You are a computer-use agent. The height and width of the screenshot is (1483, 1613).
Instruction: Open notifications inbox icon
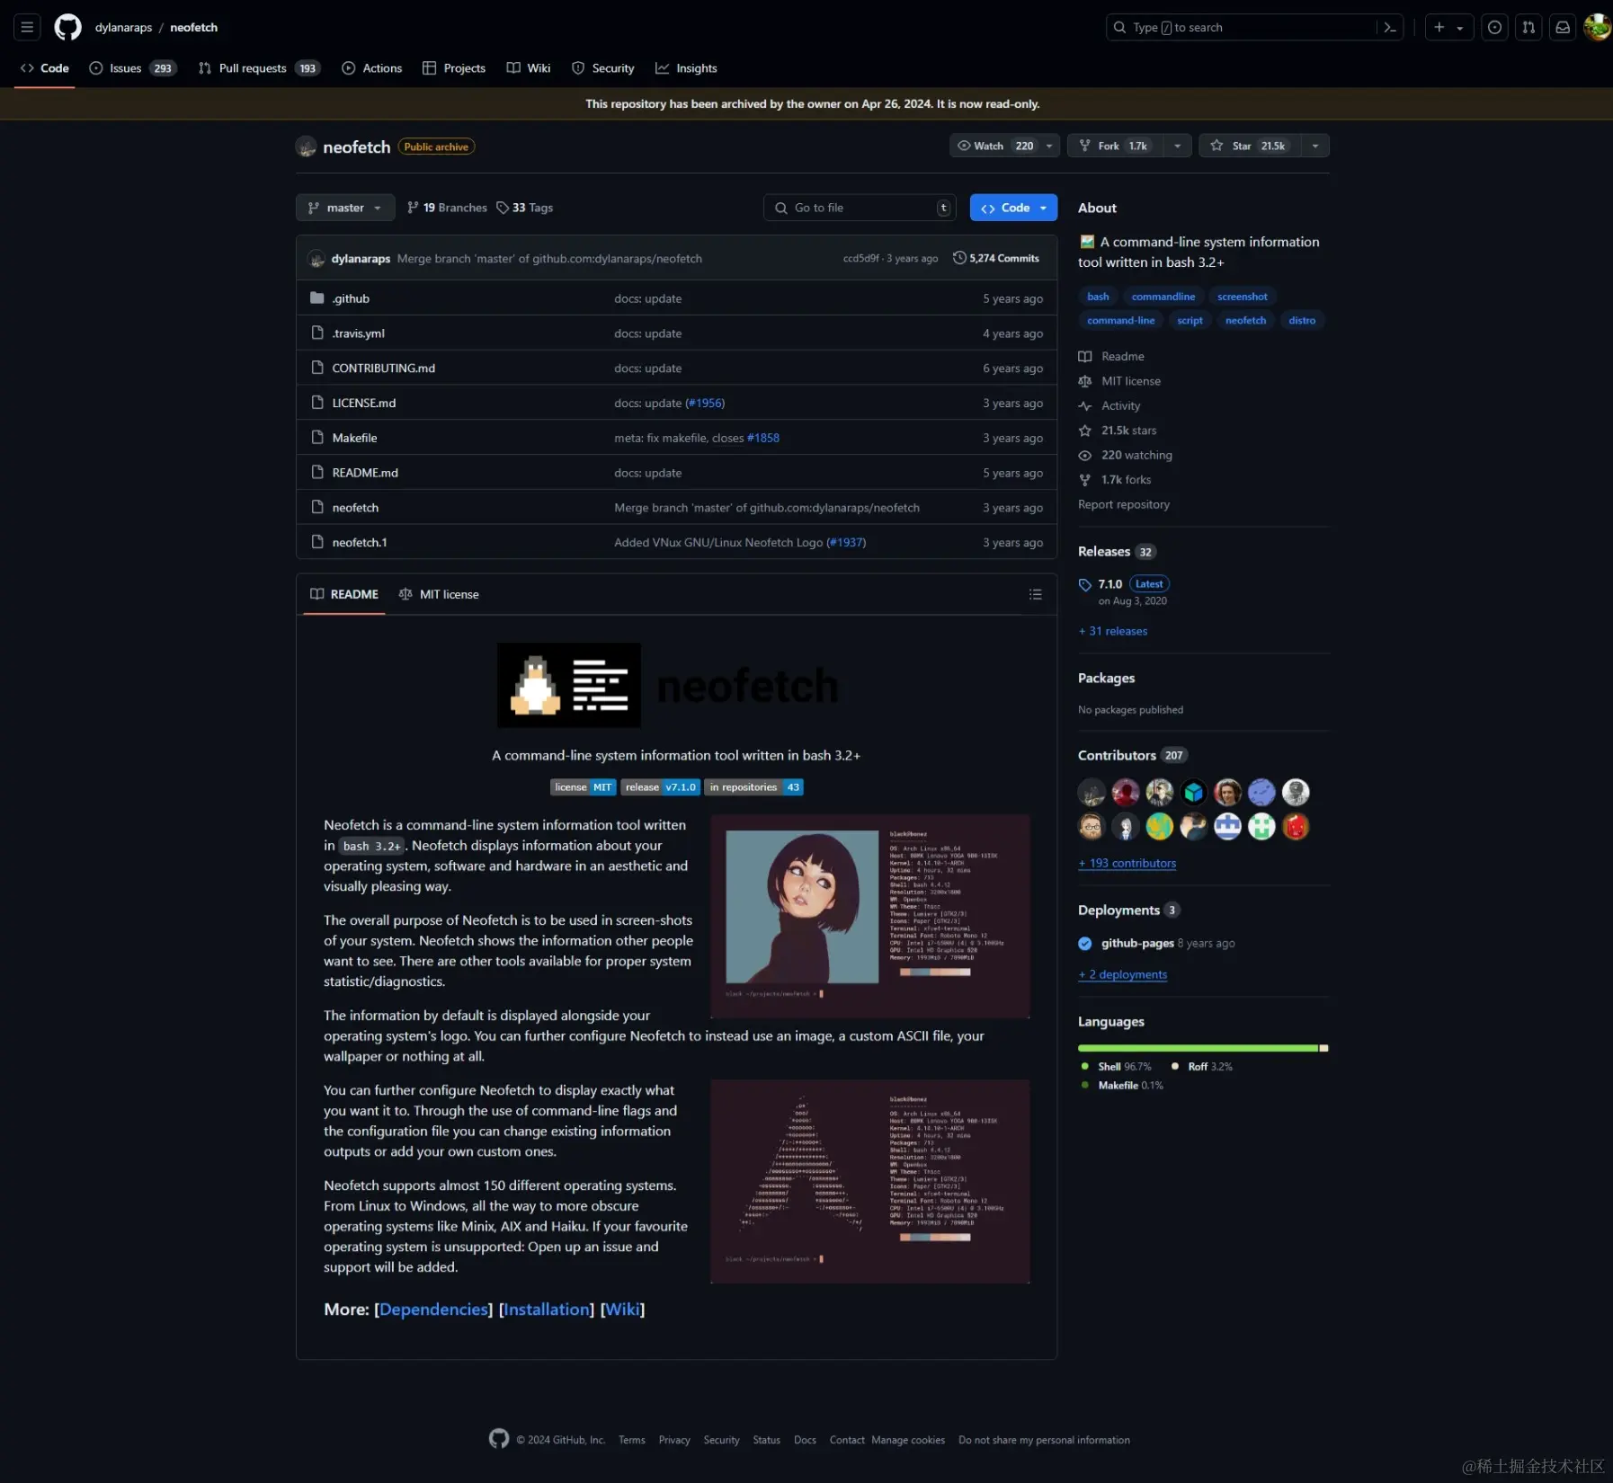tap(1563, 27)
